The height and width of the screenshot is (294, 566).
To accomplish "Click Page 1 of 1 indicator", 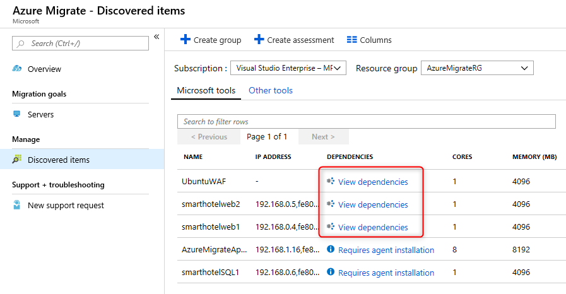I will click(x=267, y=137).
